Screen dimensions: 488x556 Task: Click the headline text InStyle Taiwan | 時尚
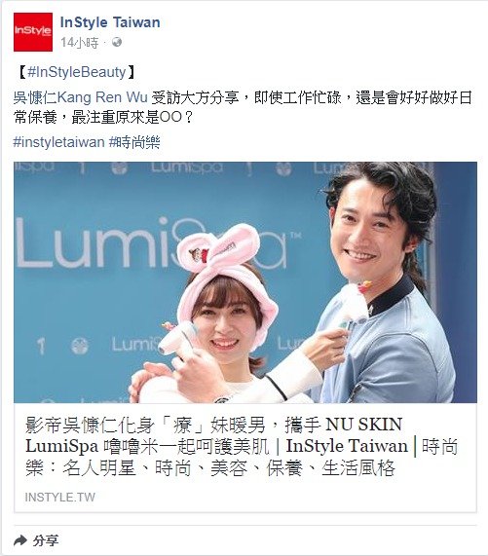pos(372,446)
